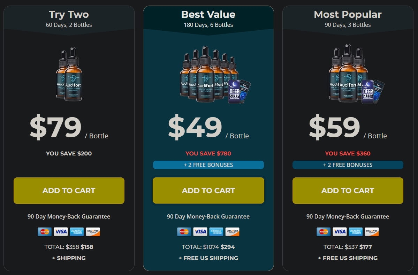This screenshot has width=418, height=275.
Task: Click American Express icon in Most Popular plan
Action: coord(356,232)
